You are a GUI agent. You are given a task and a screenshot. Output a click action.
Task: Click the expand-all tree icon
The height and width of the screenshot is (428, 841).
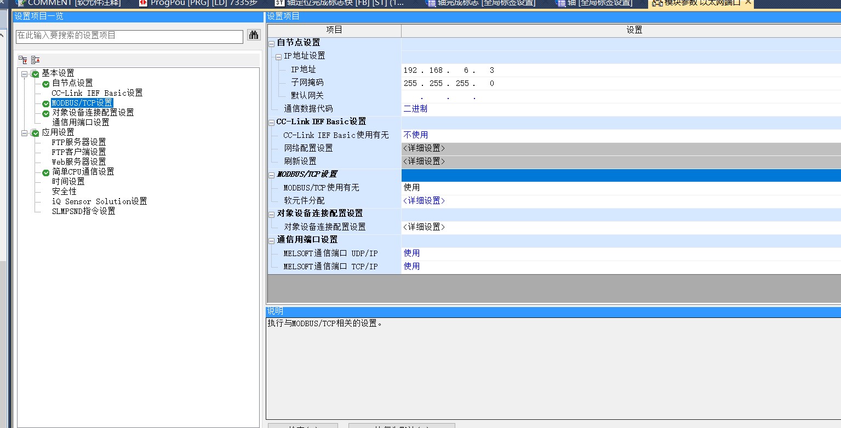pyautogui.click(x=23, y=60)
